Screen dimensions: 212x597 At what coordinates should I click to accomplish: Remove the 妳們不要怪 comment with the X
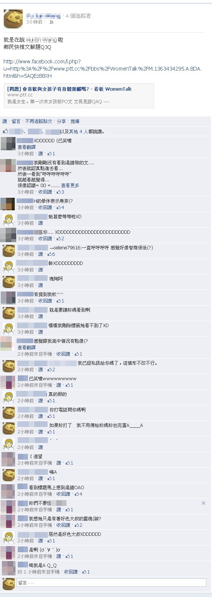pos(203,503)
